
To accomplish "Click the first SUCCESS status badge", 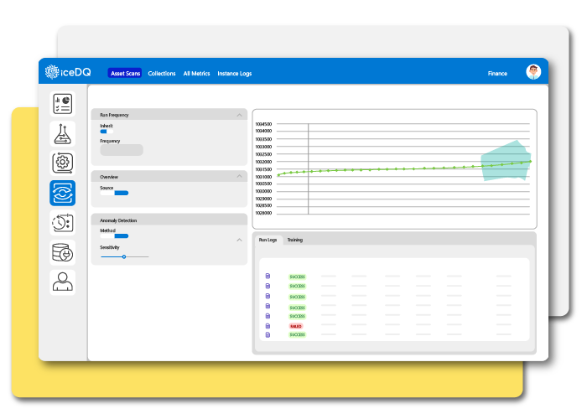I will (297, 277).
